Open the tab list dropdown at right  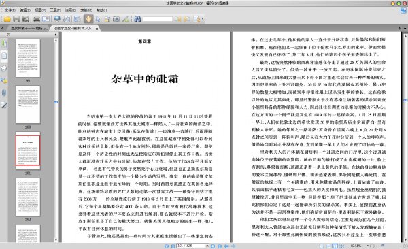405,28
